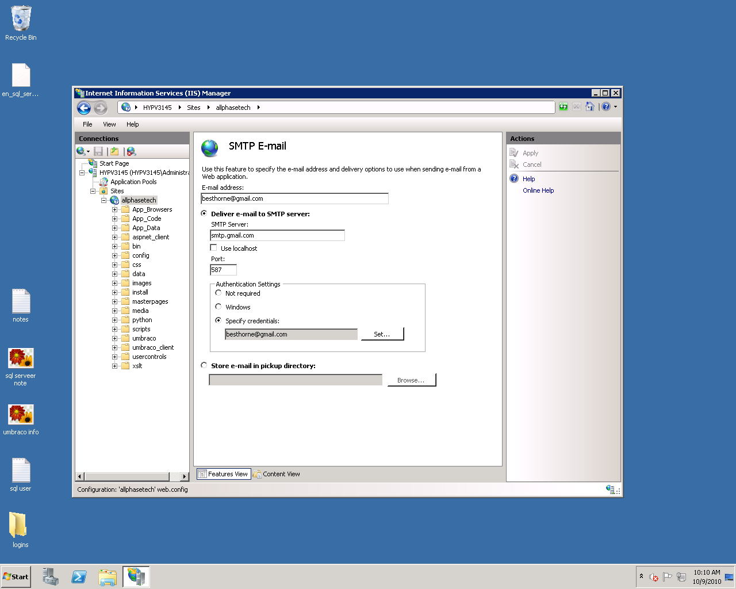Click the Home icon in address toolbar
Viewport: 736px width, 589px height.
(590, 107)
